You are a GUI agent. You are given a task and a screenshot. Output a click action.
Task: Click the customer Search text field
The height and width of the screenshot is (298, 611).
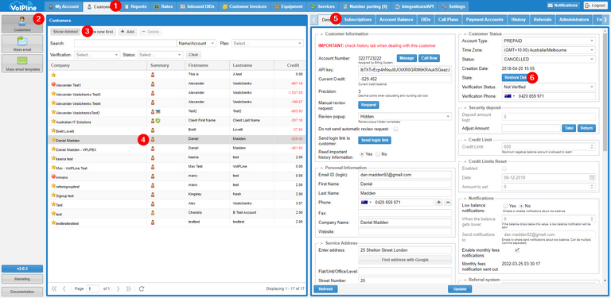coord(125,44)
